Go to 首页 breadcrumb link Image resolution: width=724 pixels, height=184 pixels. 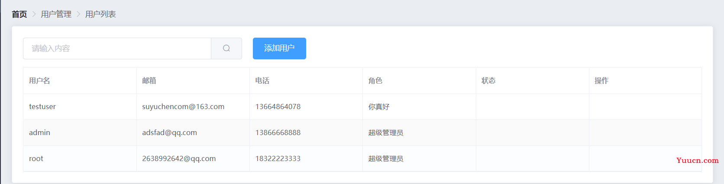click(19, 14)
